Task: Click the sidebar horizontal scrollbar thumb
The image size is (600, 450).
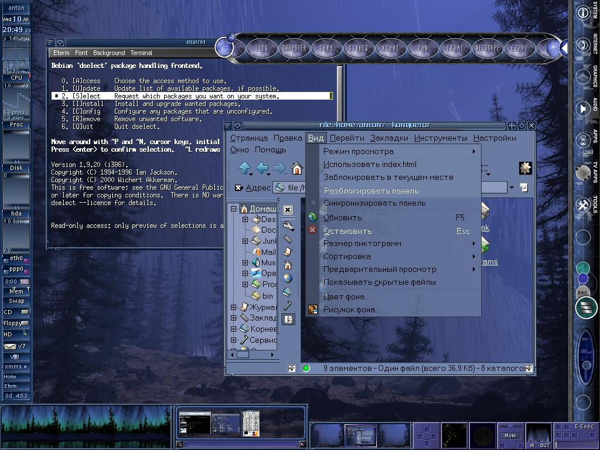Action: pos(243,354)
